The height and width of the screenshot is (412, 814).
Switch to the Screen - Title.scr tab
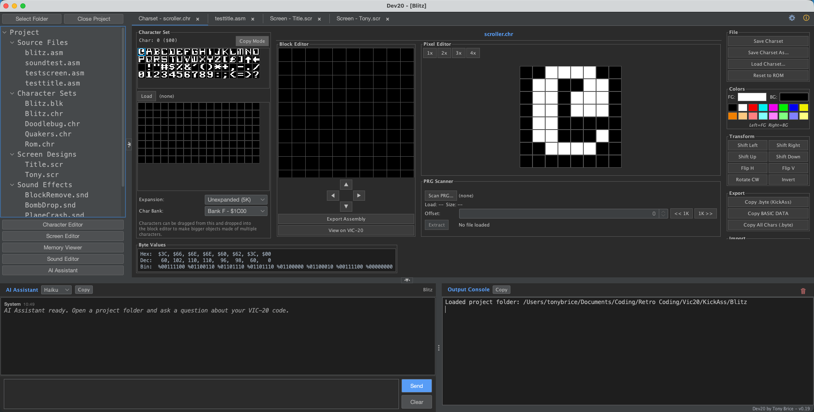pos(291,19)
